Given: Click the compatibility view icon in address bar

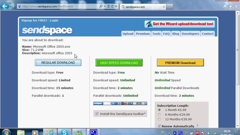Looking at the screenshot, I should pyautogui.click(x=108, y=6).
